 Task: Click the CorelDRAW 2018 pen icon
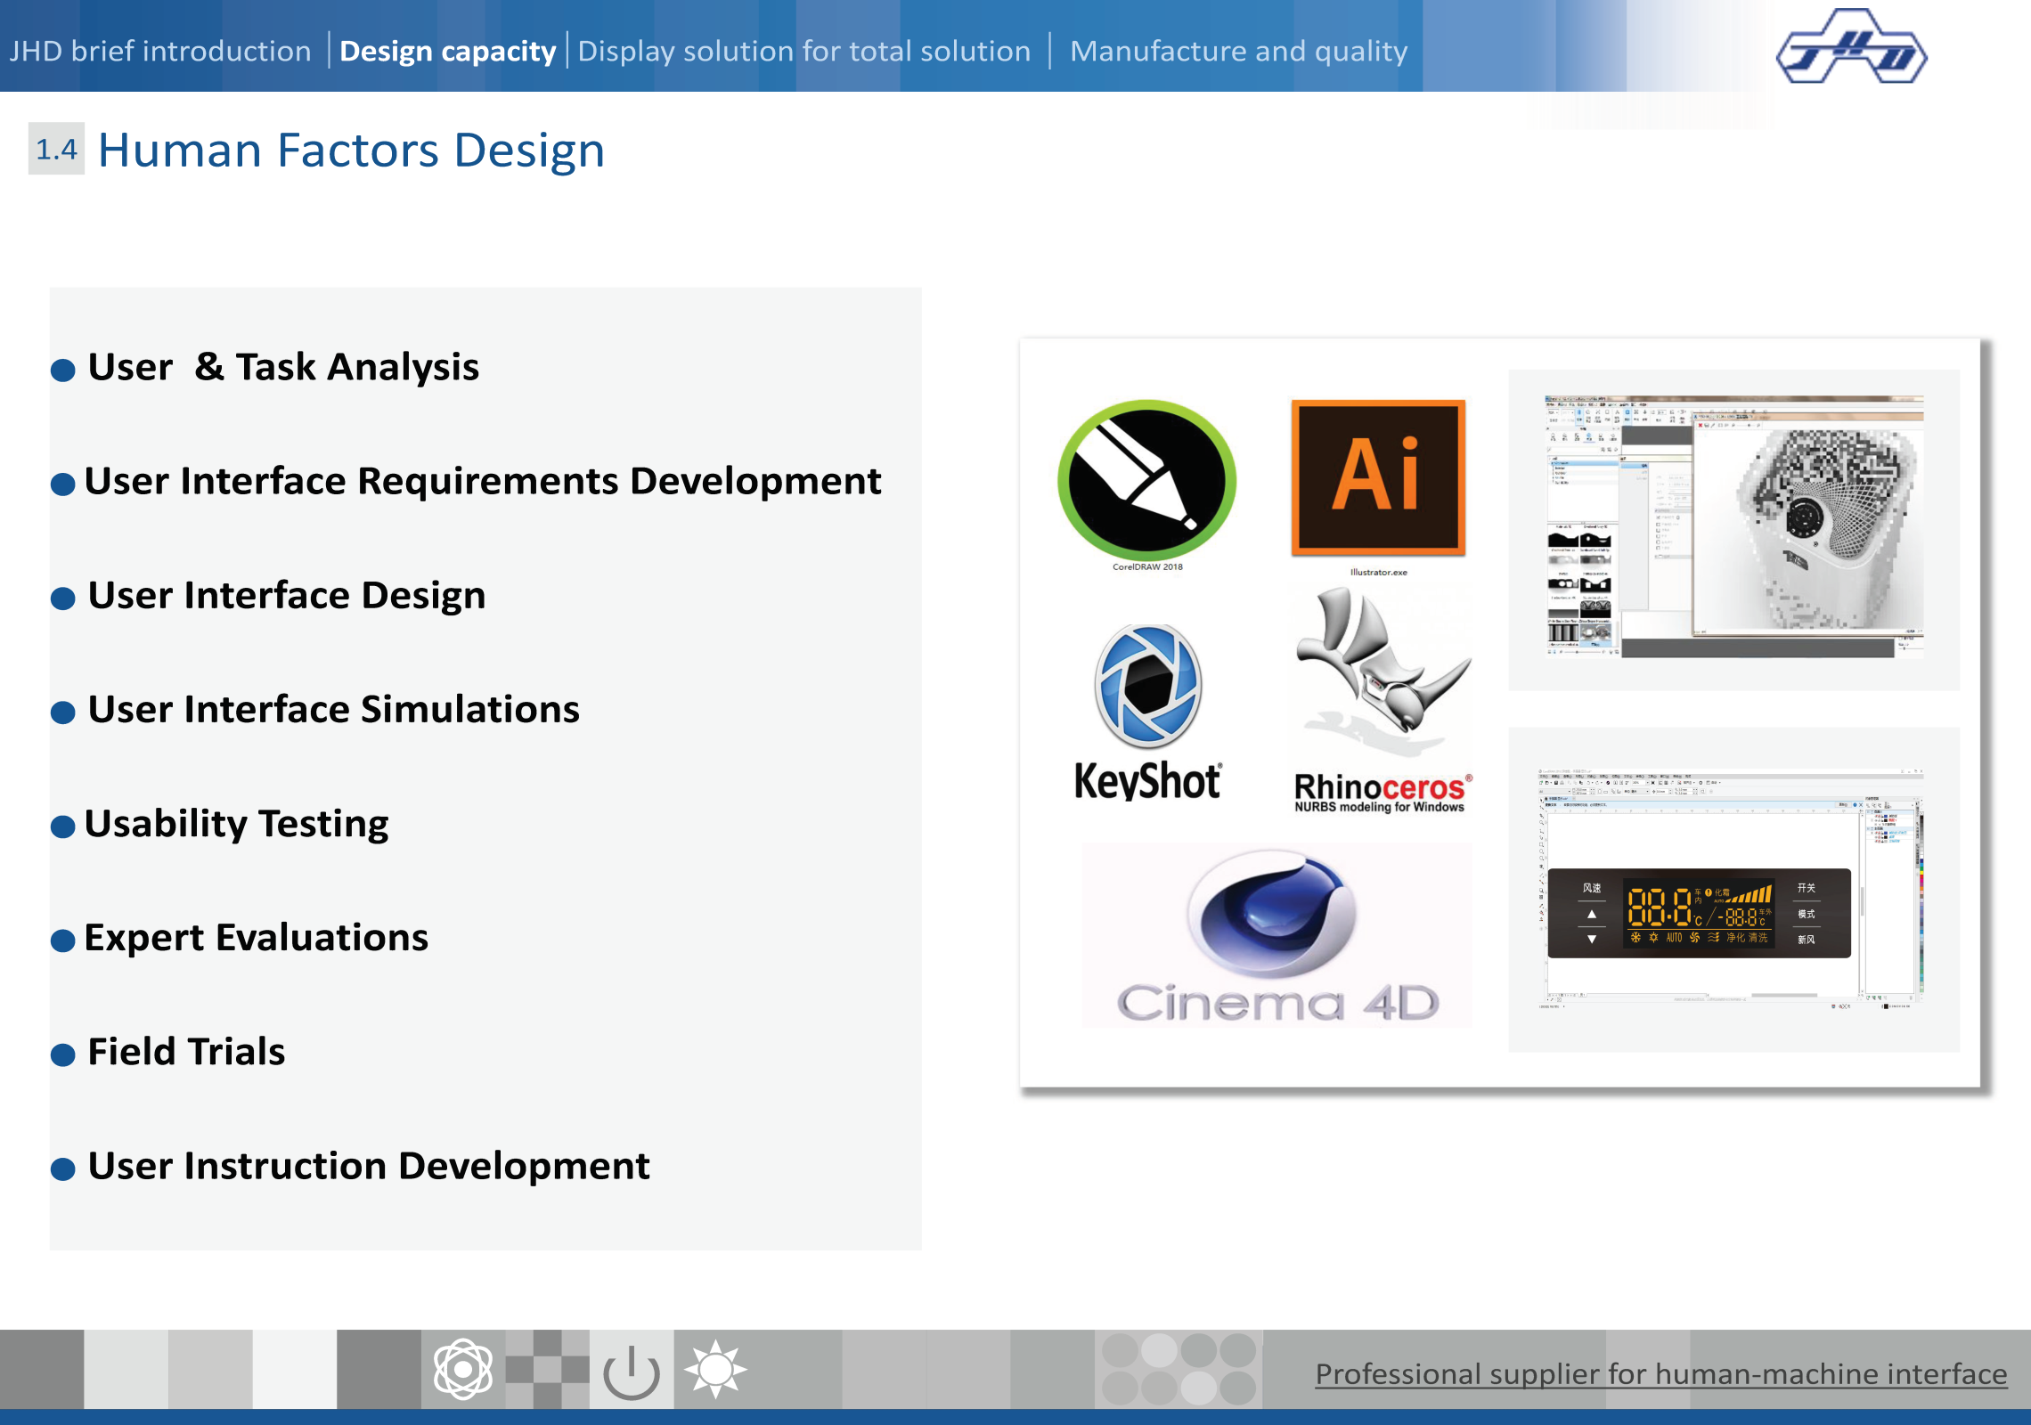1146,480
